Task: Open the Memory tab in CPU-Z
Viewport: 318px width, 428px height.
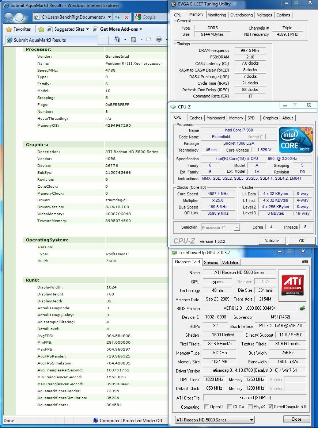Action: click(236, 118)
